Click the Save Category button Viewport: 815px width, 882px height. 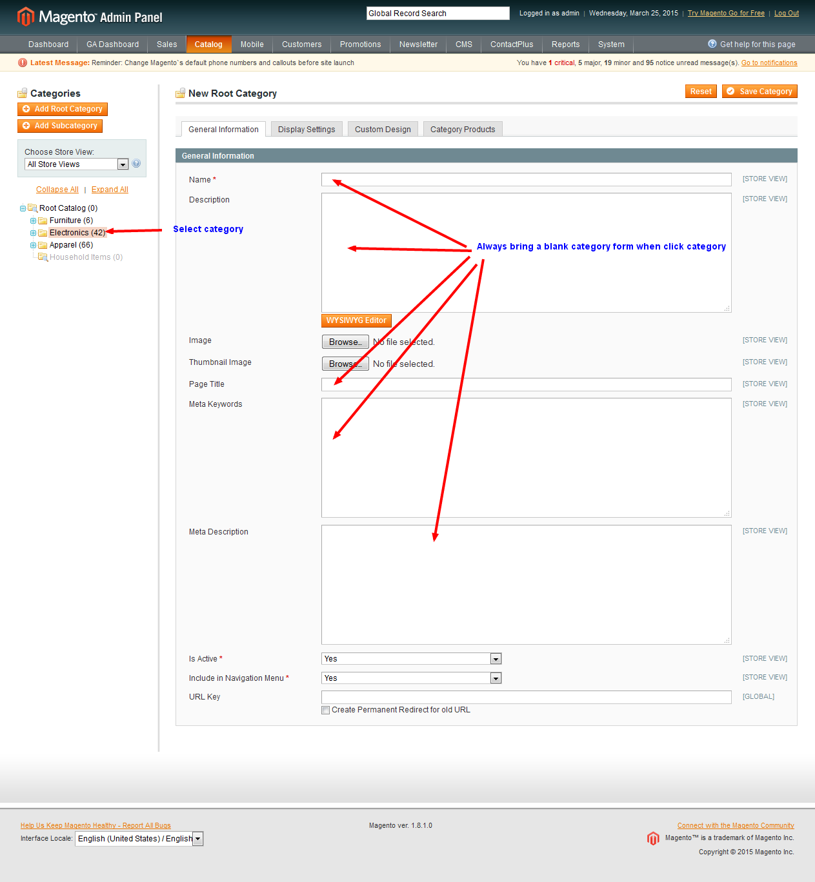point(760,92)
